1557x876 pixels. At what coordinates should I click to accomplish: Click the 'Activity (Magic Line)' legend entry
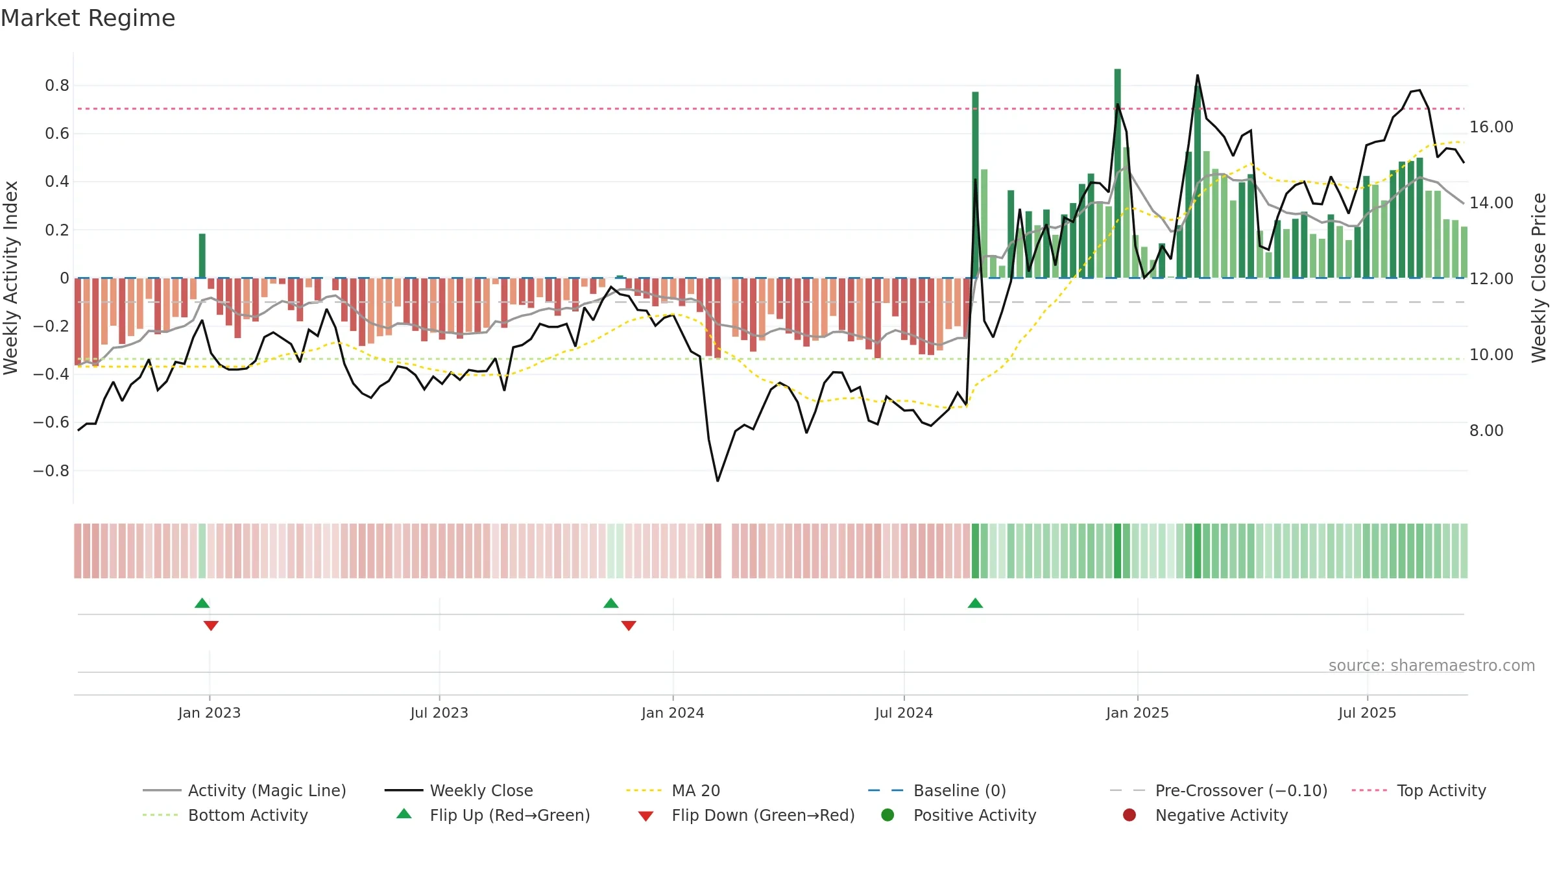(245, 790)
